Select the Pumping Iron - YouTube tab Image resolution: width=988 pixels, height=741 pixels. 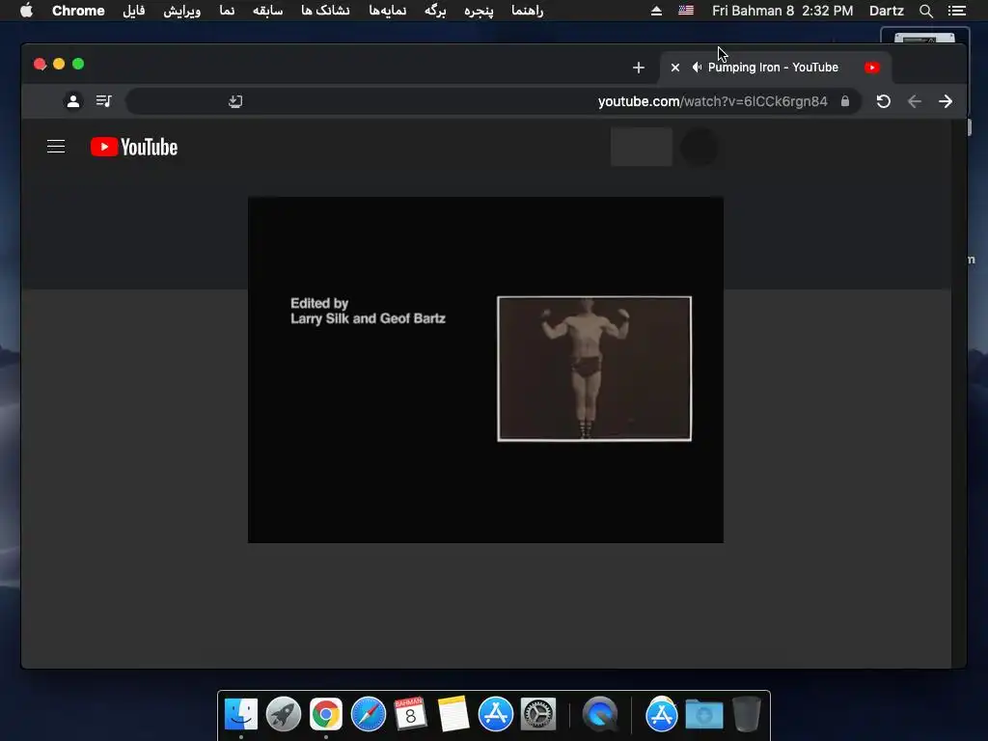(x=775, y=68)
